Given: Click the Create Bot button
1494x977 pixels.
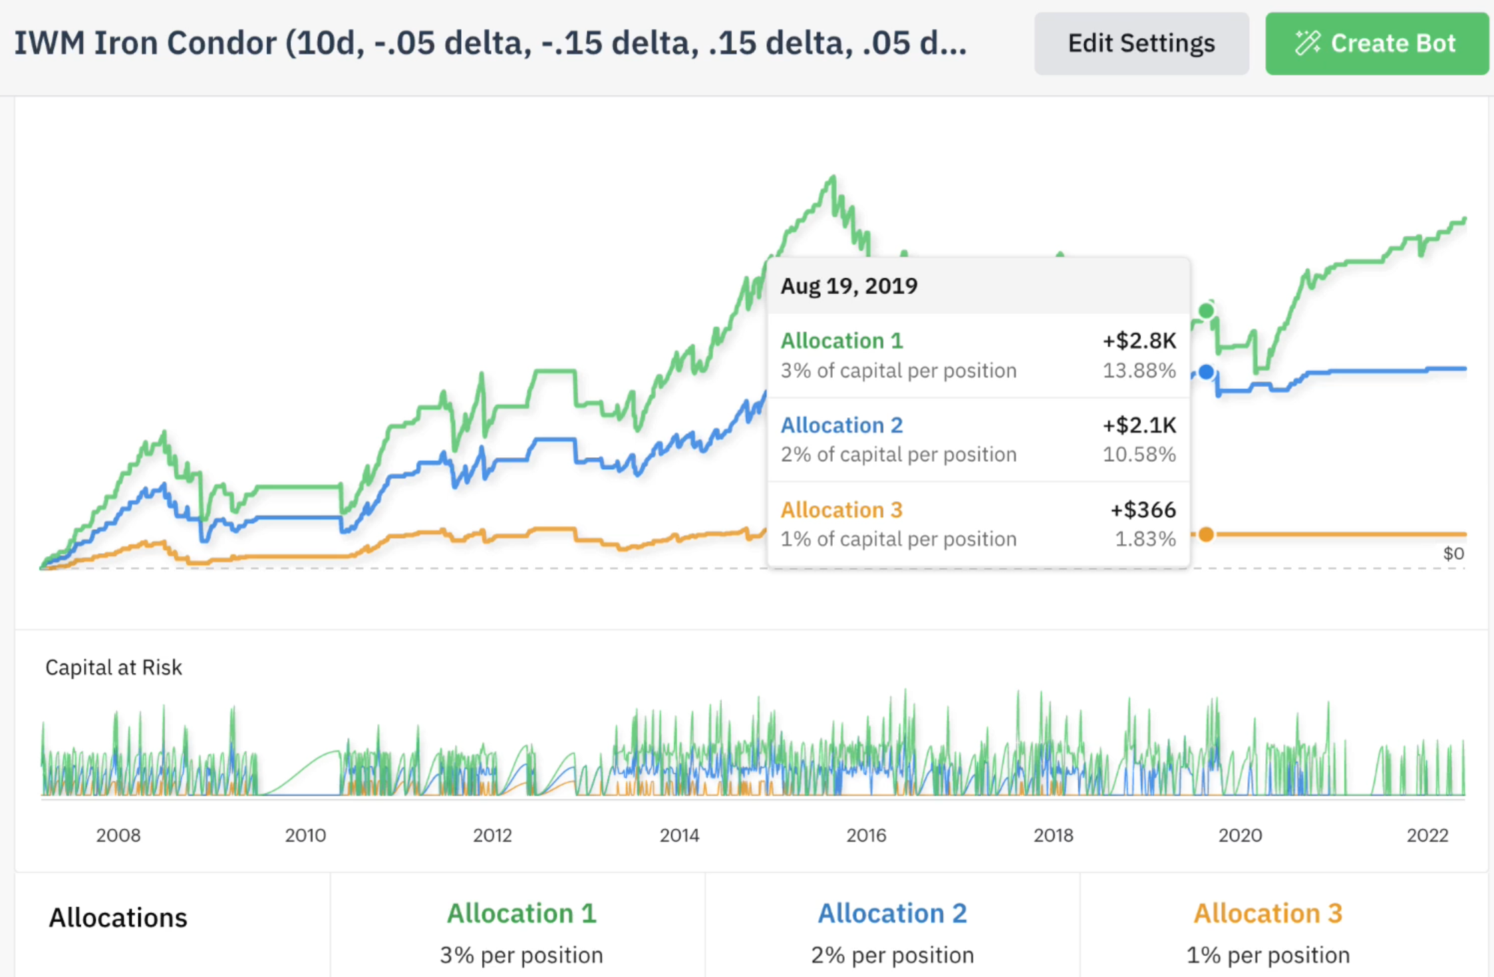Looking at the screenshot, I should (x=1376, y=43).
